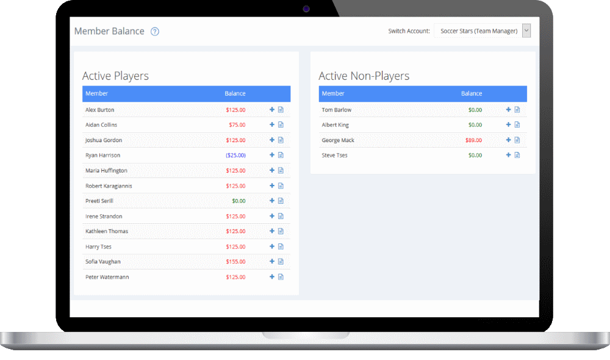Add transaction for Alex Burton
The width and height of the screenshot is (610, 360).
[x=272, y=110]
